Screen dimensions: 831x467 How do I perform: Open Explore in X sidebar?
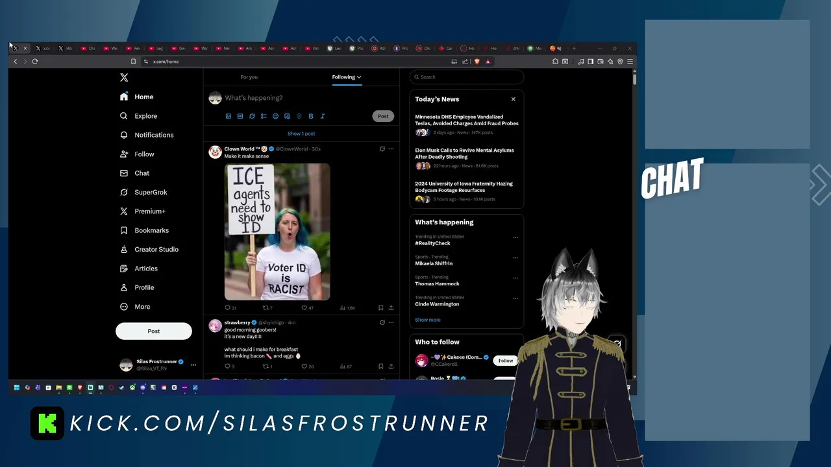click(139, 116)
